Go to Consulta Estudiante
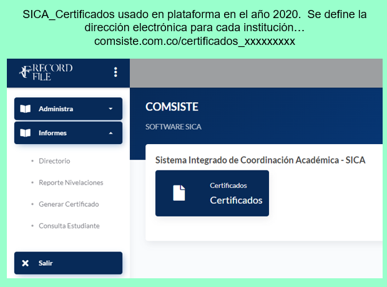 69,226
